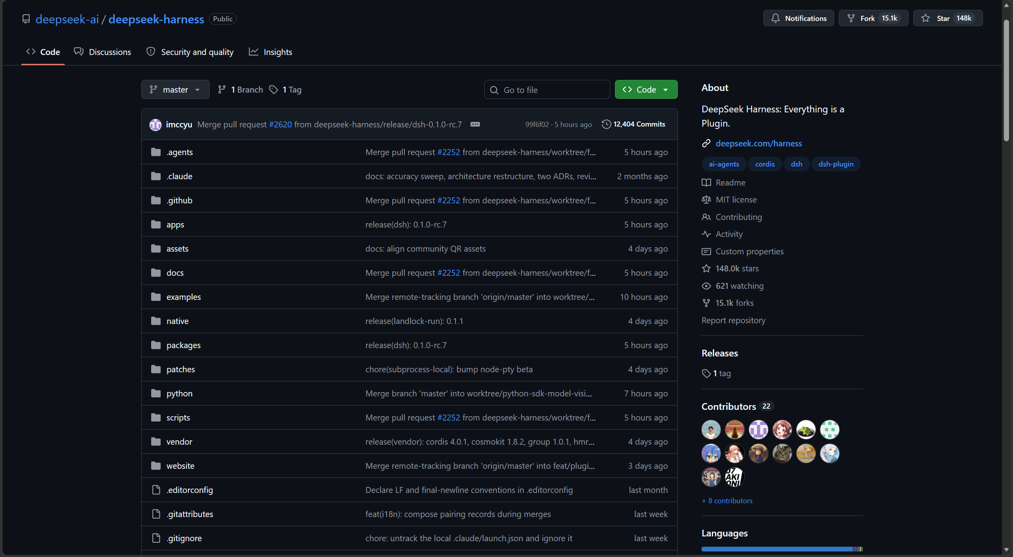The height and width of the screenshot is (557, 1013).
Task: Click the vertical page scrollbar thumb
Action: click(x=1006, y=80)
